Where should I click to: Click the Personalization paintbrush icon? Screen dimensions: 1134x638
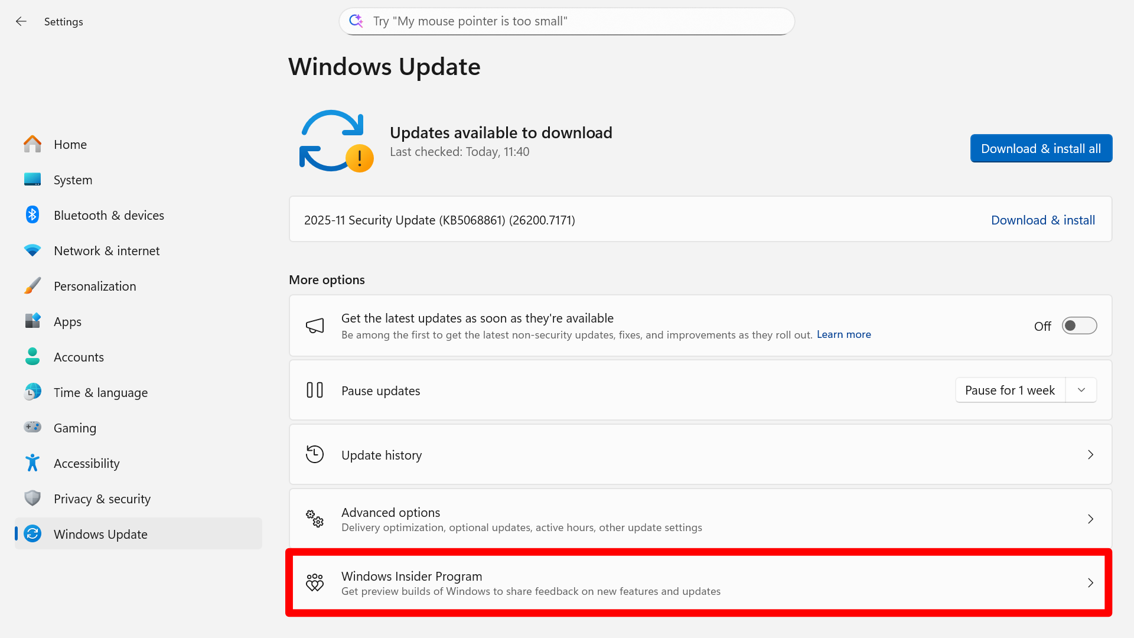32,285
